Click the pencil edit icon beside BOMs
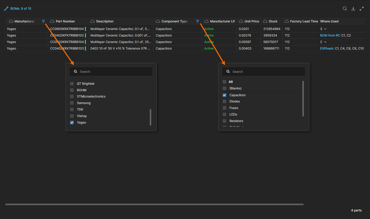Image resolution: width=370 pixels, height=219 pixels. coord(6,9)
